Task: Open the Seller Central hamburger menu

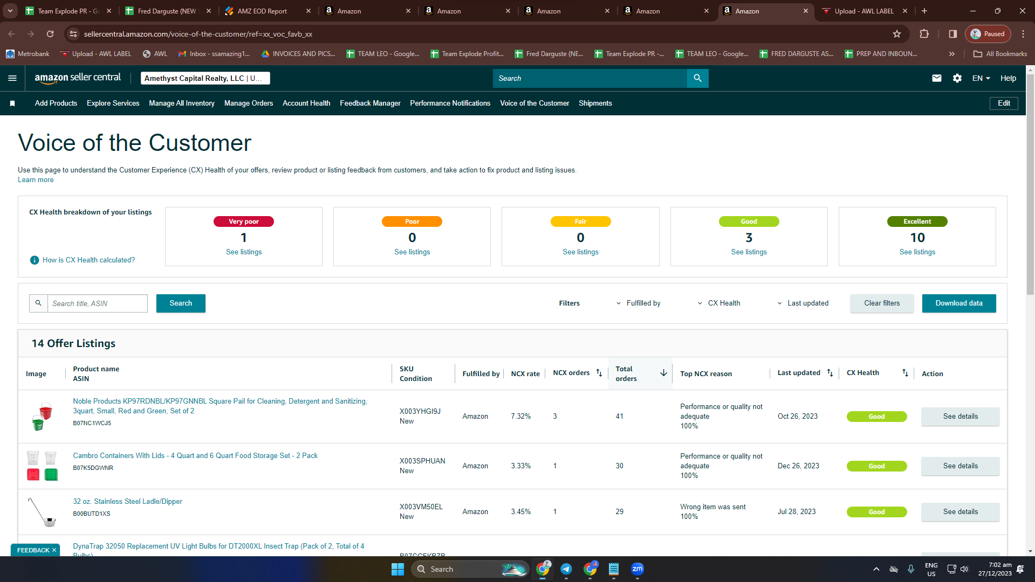Action: [12, 78]
